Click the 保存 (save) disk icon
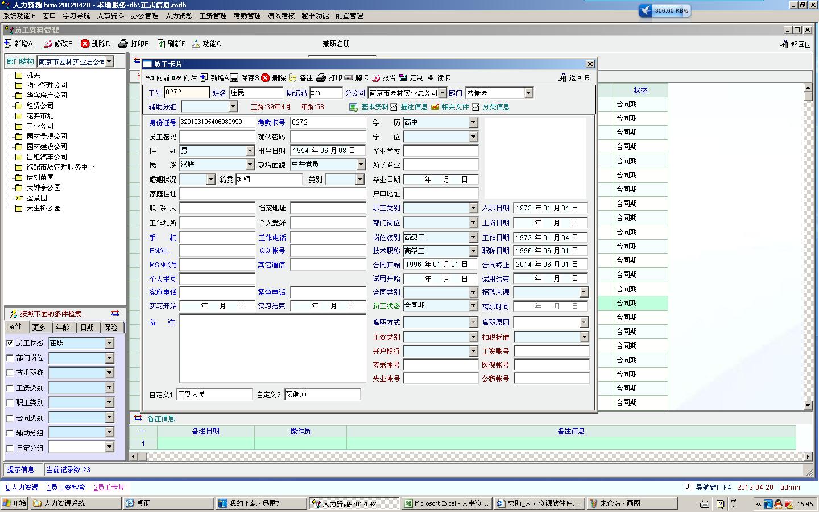The width and height of the screenshot is (819, 512). pos(234,78)
